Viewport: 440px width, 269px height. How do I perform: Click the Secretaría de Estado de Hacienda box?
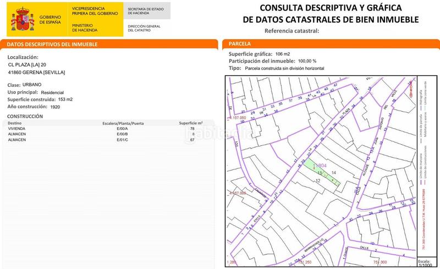(145, 10)
